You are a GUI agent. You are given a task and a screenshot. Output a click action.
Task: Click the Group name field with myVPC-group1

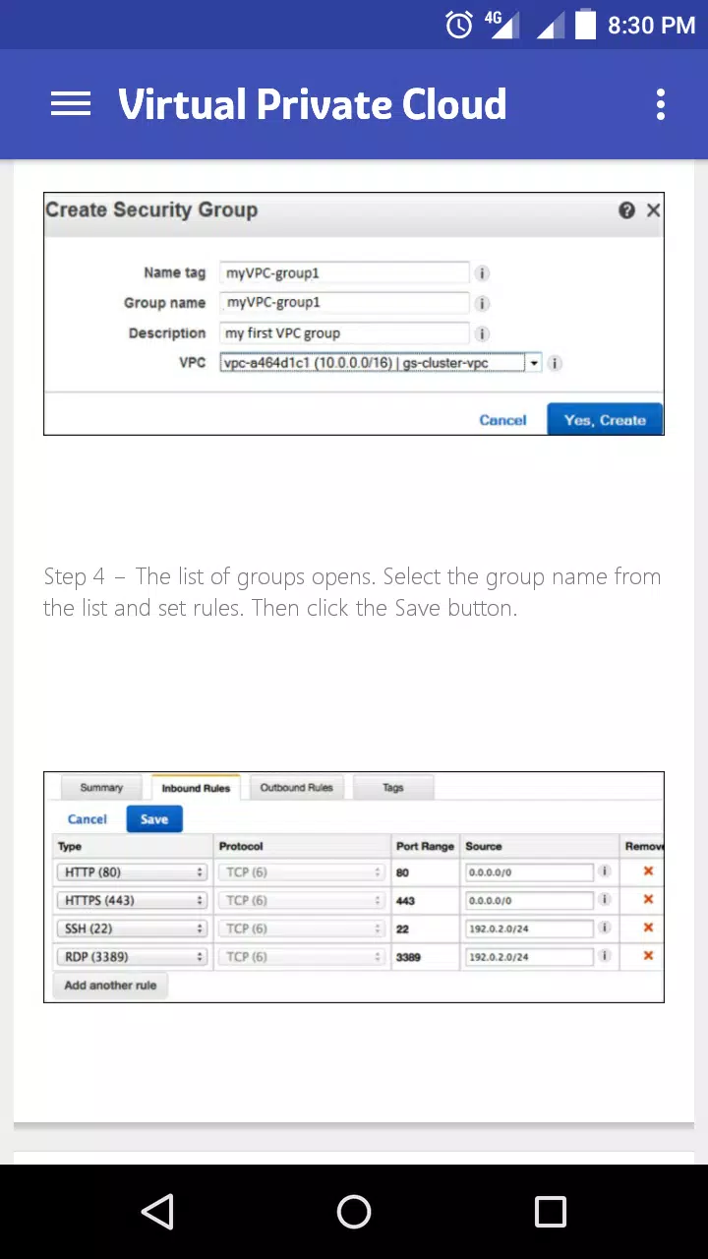coord(345,303)
